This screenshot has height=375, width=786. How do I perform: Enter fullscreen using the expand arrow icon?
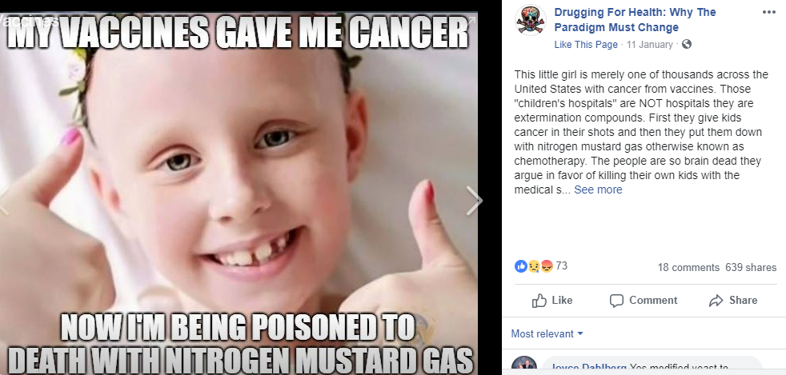pyautogui.click(x=471, y=21)
